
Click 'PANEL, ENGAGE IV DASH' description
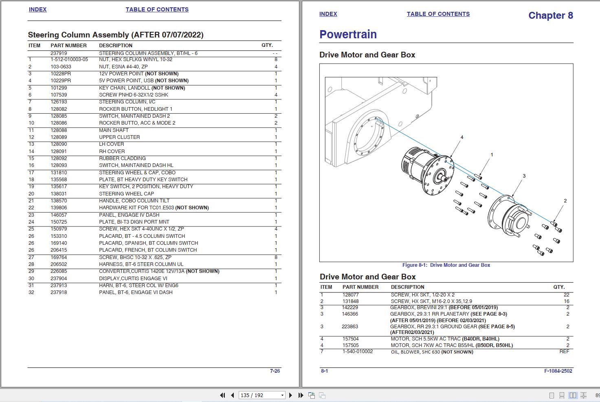pos(129,215)
